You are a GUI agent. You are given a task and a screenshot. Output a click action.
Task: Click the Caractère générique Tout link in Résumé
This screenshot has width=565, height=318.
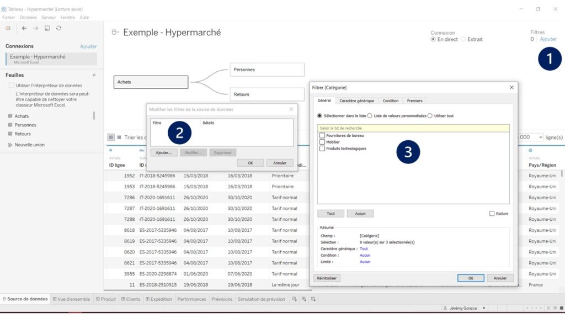coord(364,249)
